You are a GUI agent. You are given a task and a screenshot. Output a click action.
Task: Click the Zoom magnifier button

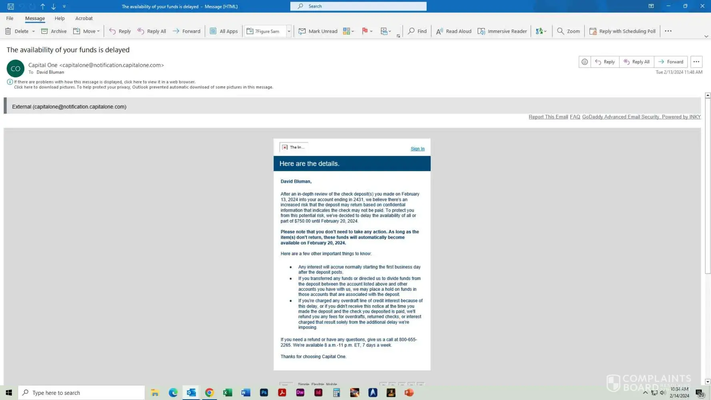coord(568,31)
